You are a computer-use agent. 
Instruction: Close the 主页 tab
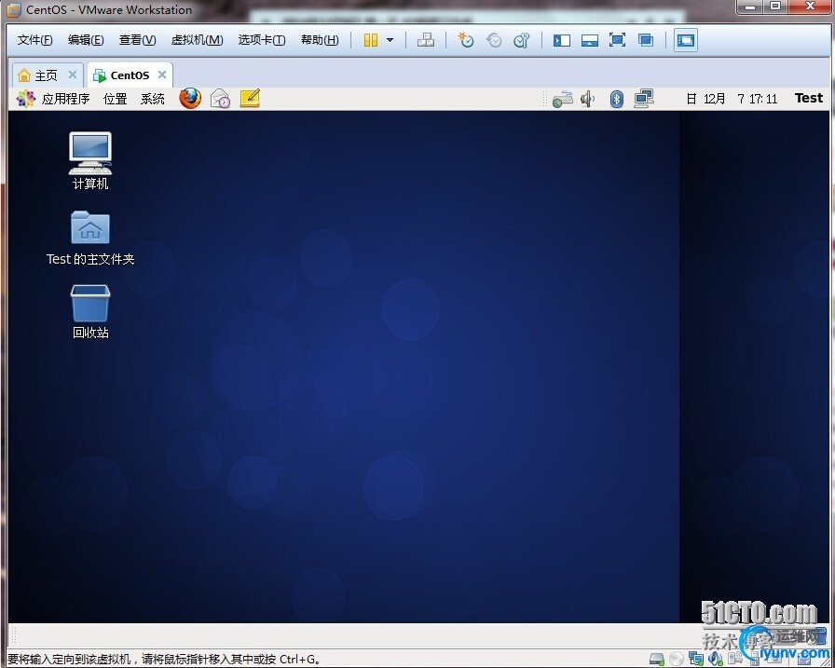(73, 75)
